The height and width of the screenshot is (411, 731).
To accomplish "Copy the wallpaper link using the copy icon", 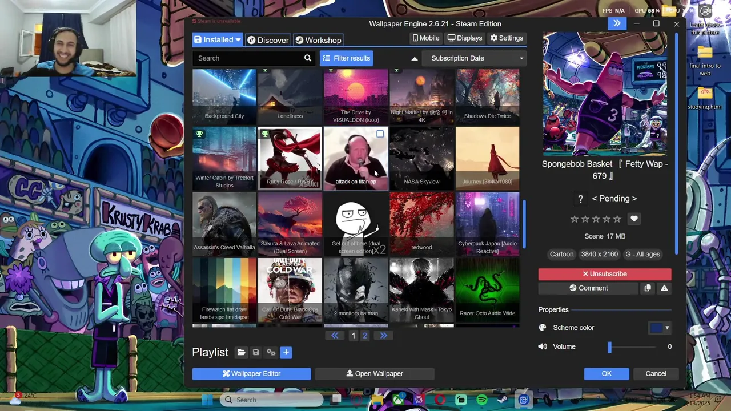I will click(648, 288).
